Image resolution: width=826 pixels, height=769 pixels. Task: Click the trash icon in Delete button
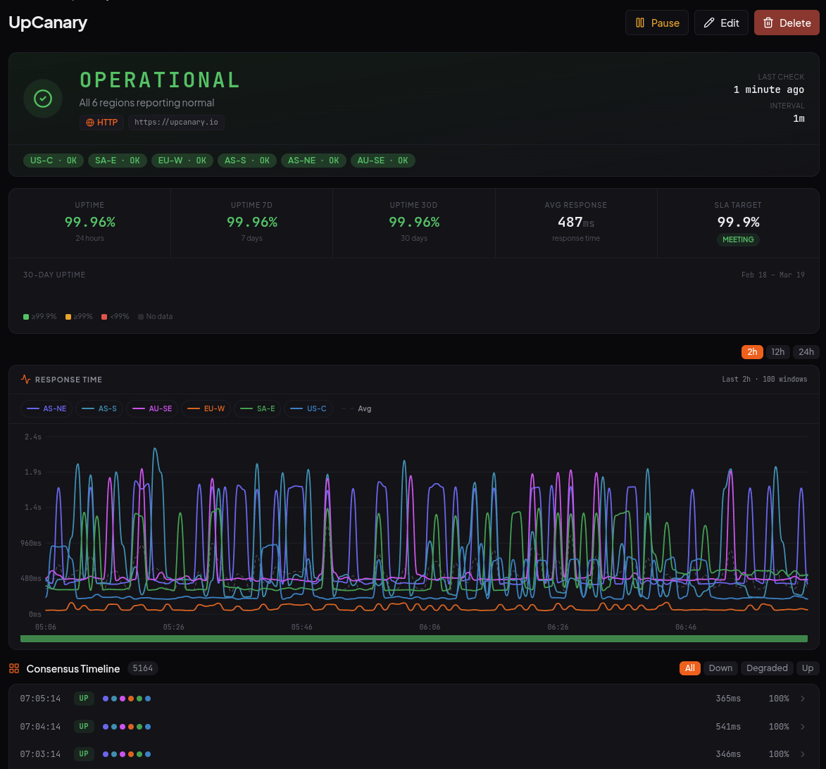click(768, 23)
